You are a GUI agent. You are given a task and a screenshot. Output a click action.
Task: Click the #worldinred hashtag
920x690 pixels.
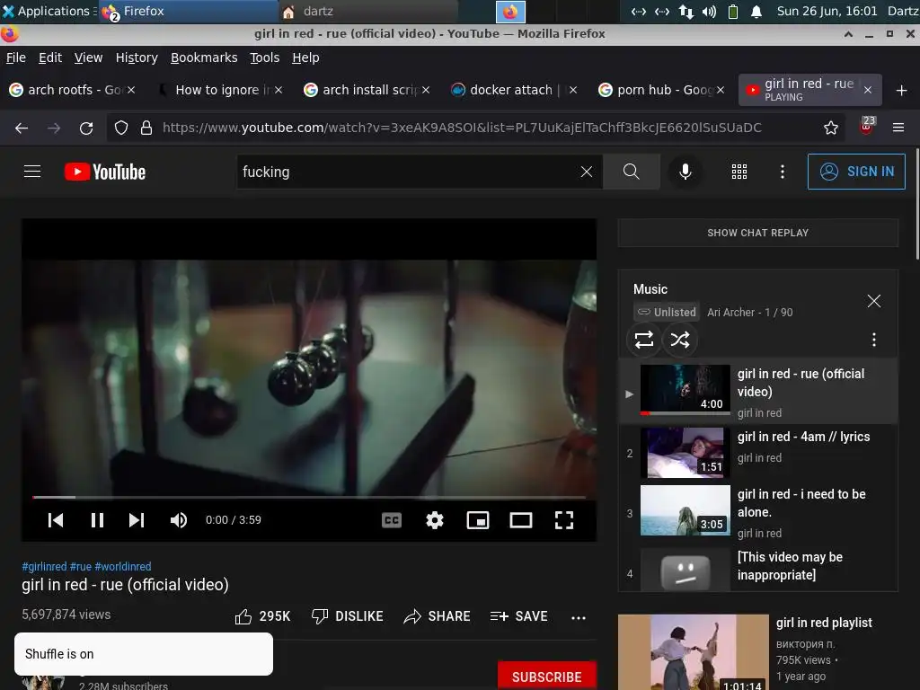coord(122,566)
